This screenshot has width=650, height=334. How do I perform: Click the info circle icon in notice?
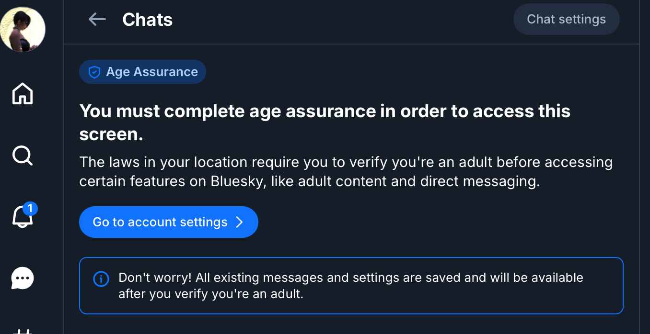click(101, 278)
